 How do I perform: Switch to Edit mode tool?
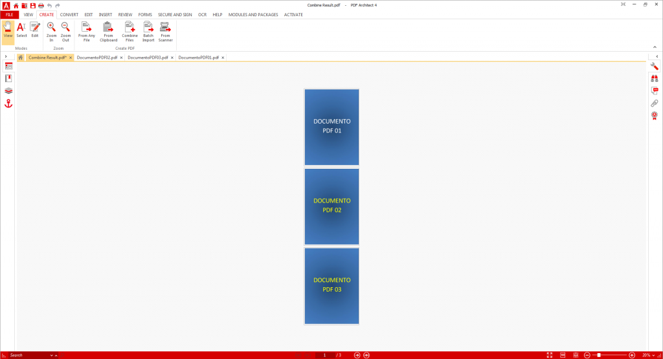click(x=35, y=30)
